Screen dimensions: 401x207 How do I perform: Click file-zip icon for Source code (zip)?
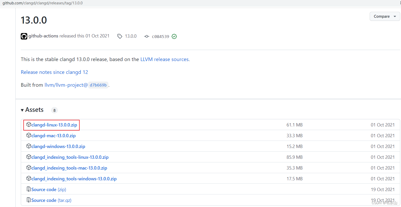(29, 189)
